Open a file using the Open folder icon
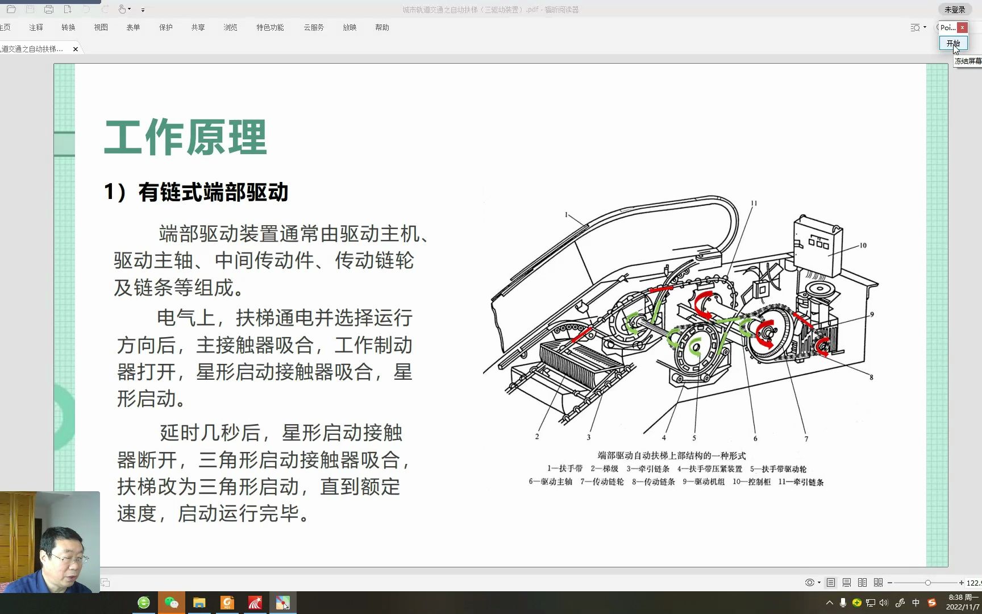 (11, 9)
